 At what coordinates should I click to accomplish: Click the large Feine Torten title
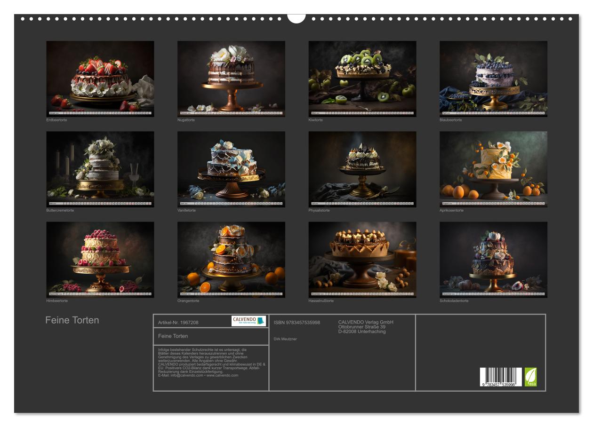(x=72, y=320)
